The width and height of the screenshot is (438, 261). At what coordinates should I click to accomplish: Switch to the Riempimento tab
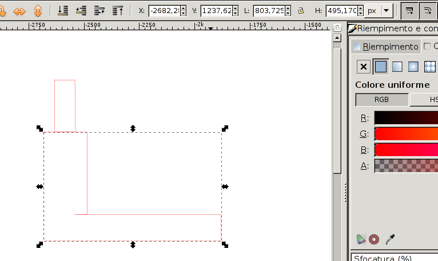[386, 47]
